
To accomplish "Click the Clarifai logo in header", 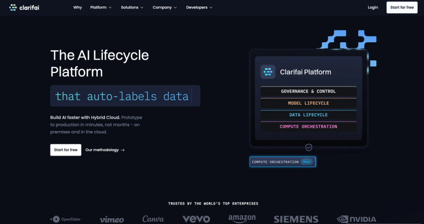I will (24, 7).
